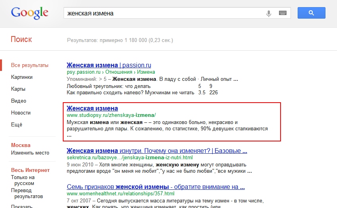Image resolution: width=337 pixels, height=208 pixels.
Task: Click 'Поиск' heading
Action: click(21, 39)
